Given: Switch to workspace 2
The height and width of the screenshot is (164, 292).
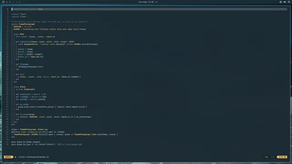Looking at the screenshot, I should [10, 2].
